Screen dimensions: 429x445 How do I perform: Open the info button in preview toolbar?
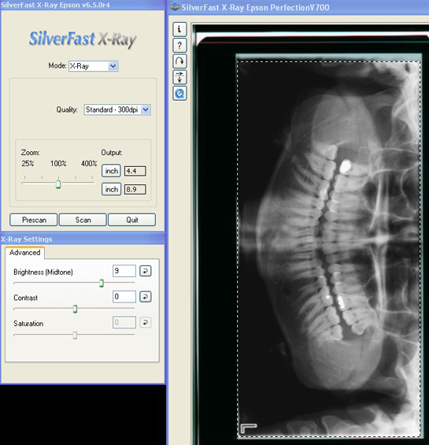coord(179,29)
